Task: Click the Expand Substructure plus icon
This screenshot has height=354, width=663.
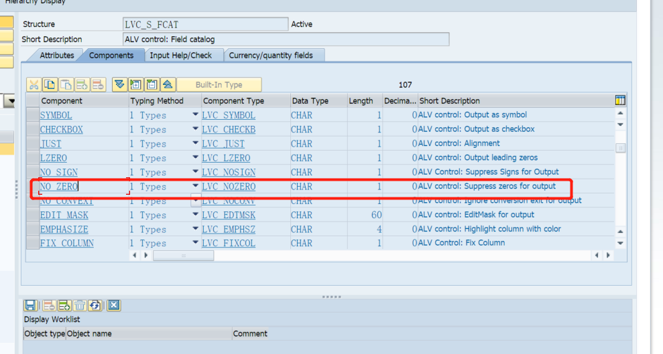Action: pos(135,85)
